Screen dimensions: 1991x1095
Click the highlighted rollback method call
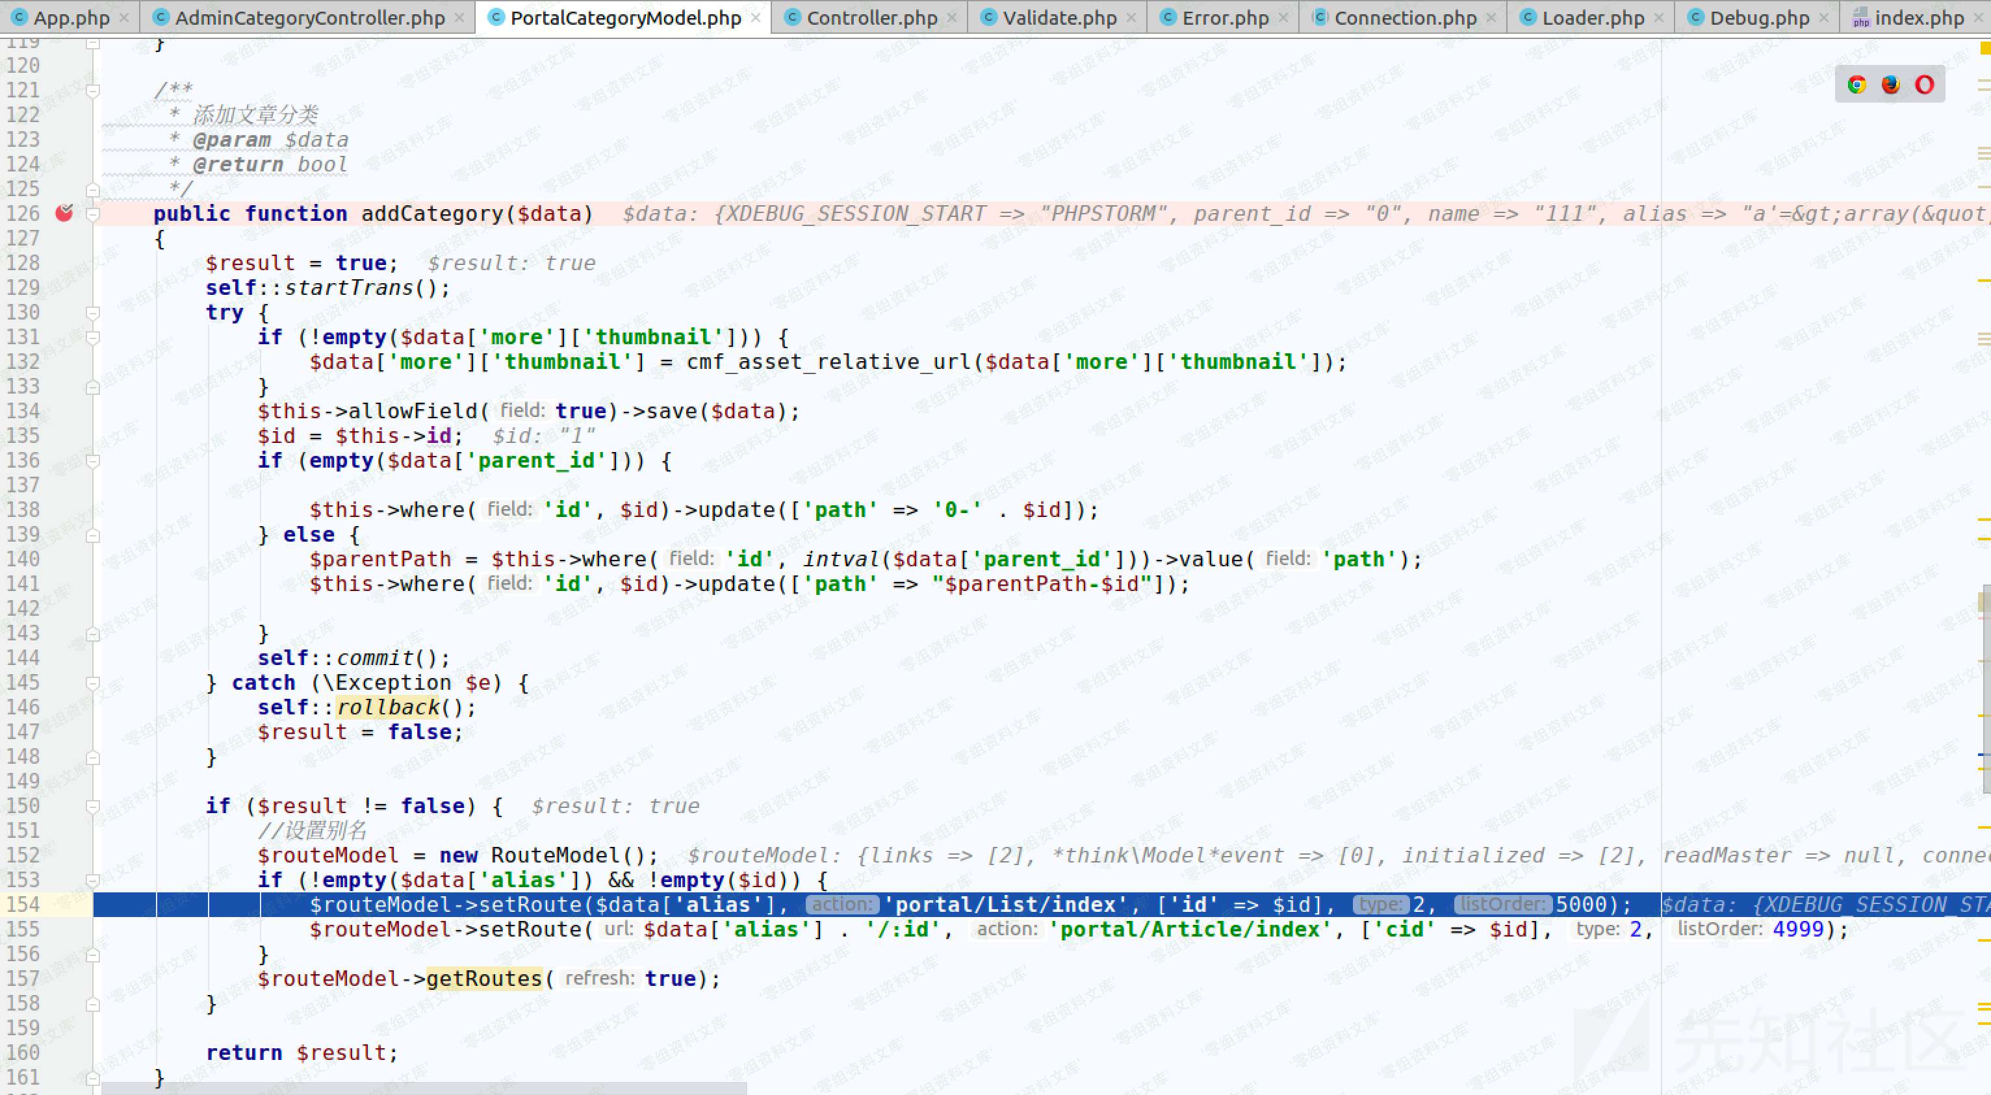point(388,707)
